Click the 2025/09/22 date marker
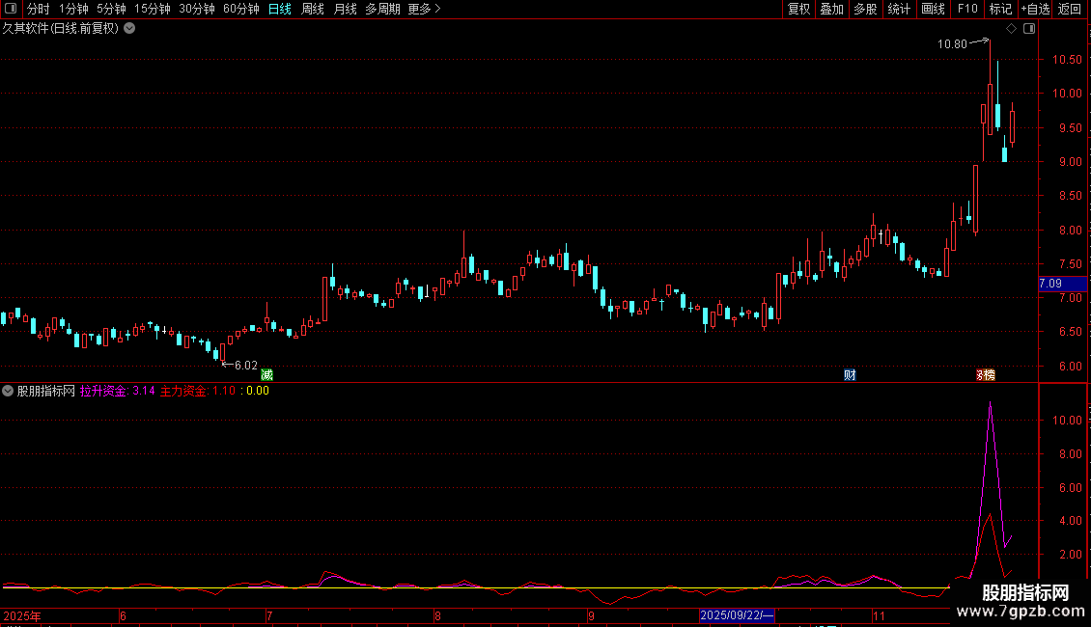 [737, 615]
